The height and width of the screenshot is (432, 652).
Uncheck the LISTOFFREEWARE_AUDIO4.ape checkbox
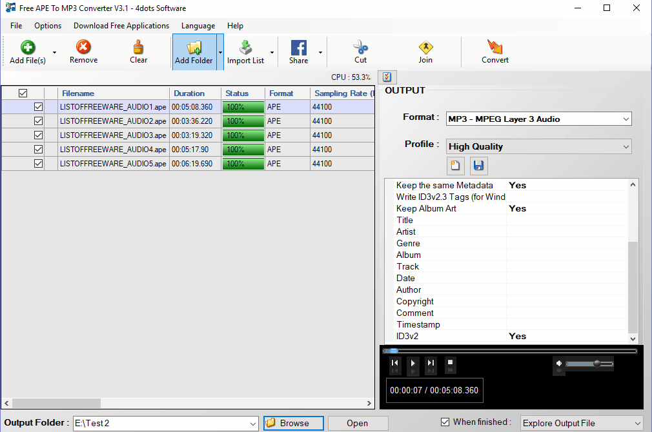[x=38, y=149]
